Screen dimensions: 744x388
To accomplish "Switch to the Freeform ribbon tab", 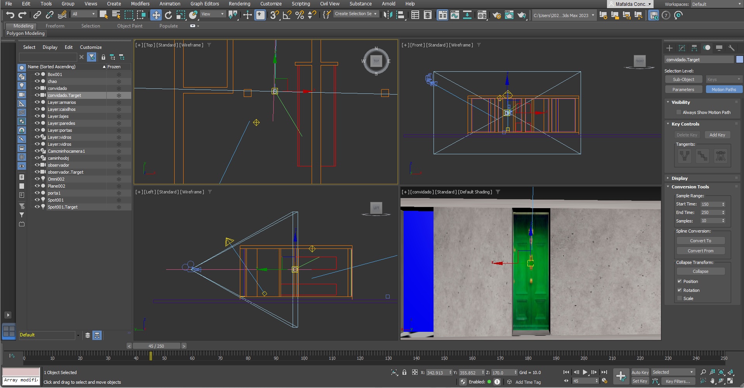I will (x=55, y=26).
